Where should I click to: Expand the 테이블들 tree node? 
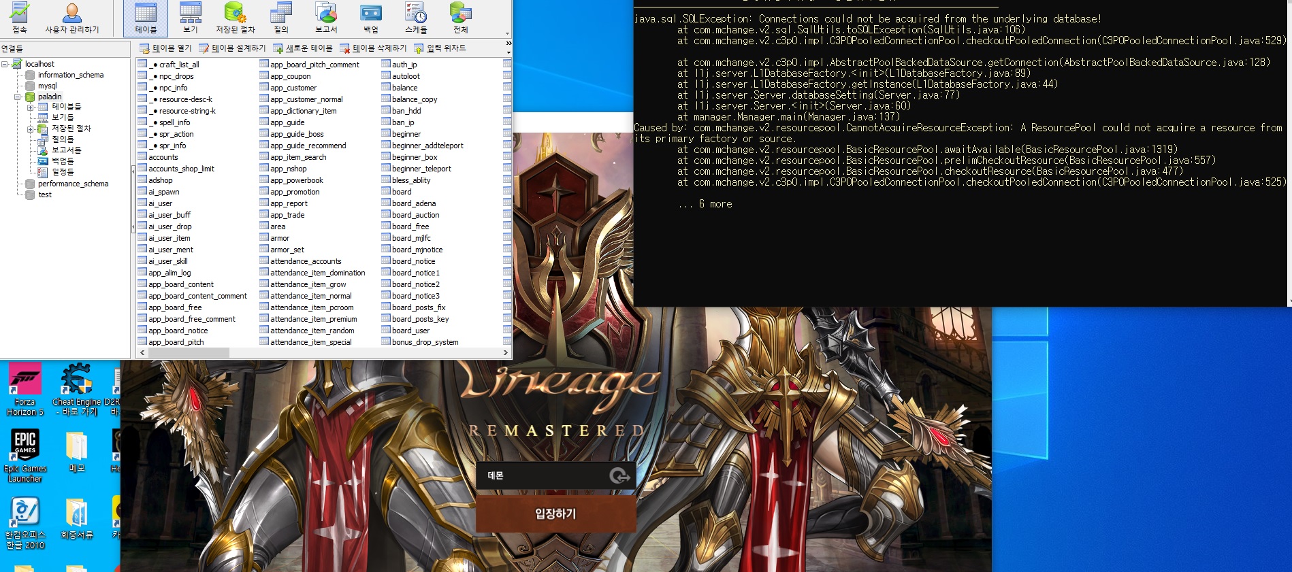[30, 107]
